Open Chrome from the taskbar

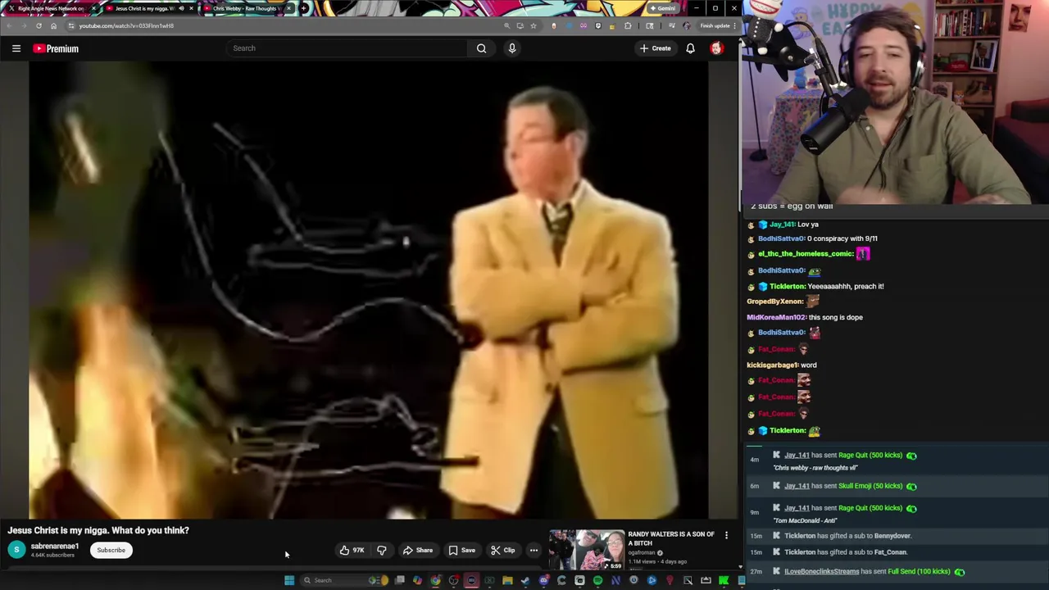(x=435, y=581)
